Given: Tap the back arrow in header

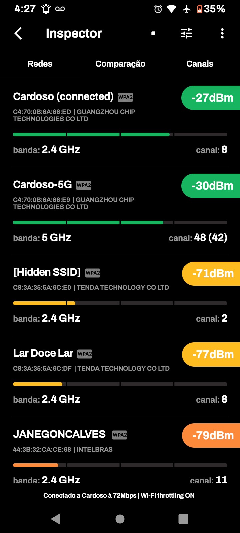Looking at the screenshot, I should pos(18,33).
